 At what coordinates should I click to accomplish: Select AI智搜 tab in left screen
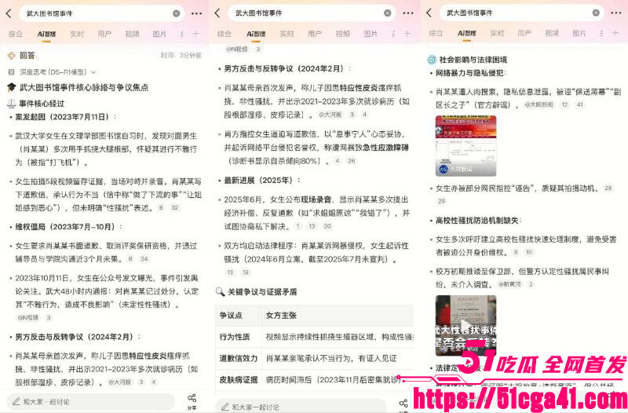point(46,34)
